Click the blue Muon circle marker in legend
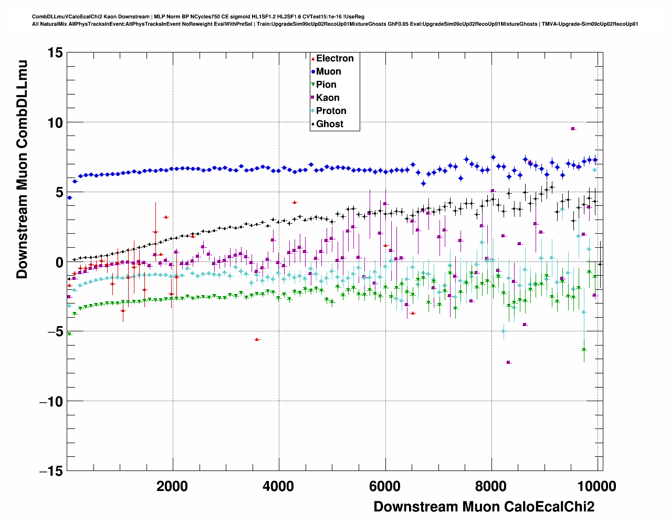 point(313,72)
